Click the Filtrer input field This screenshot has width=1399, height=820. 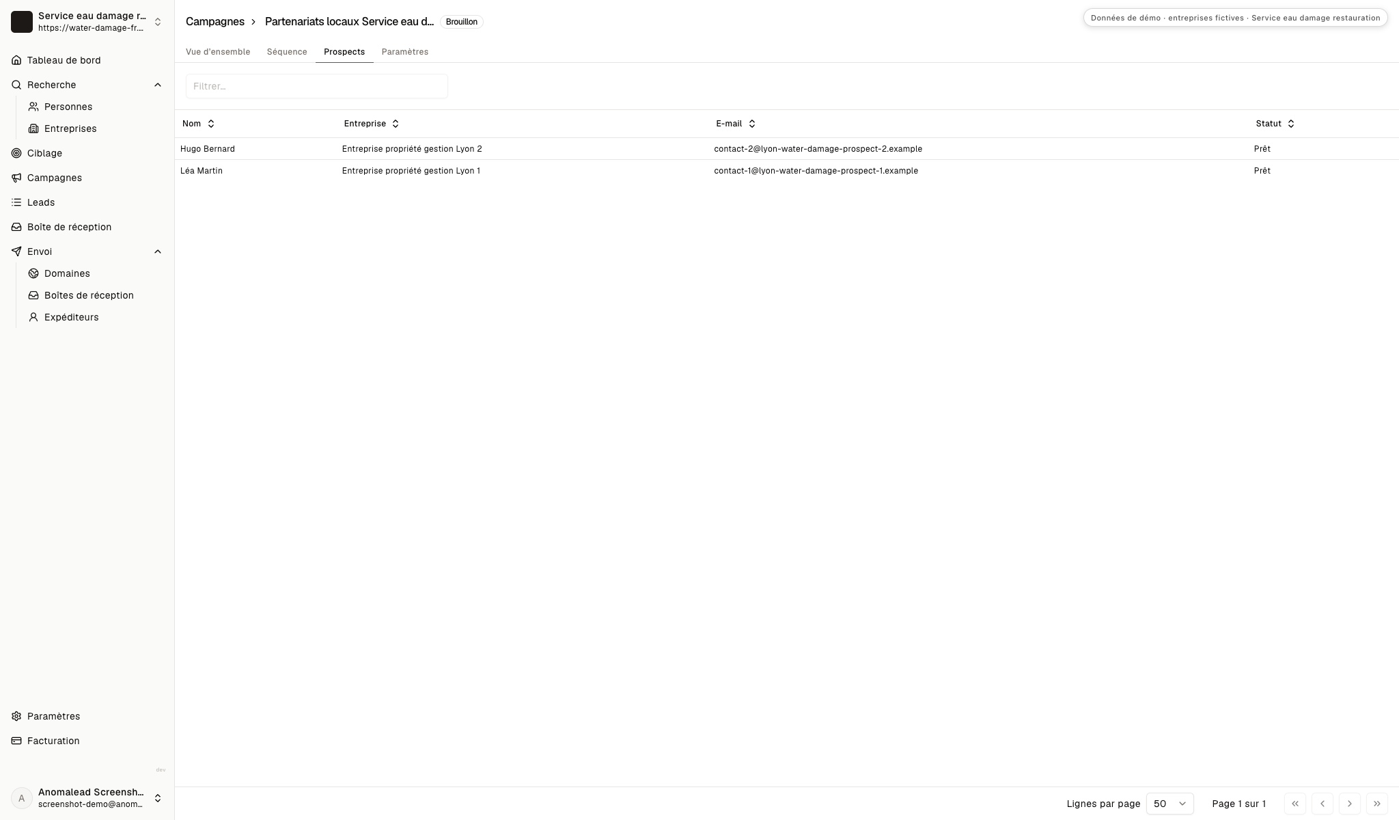point(317,86)
